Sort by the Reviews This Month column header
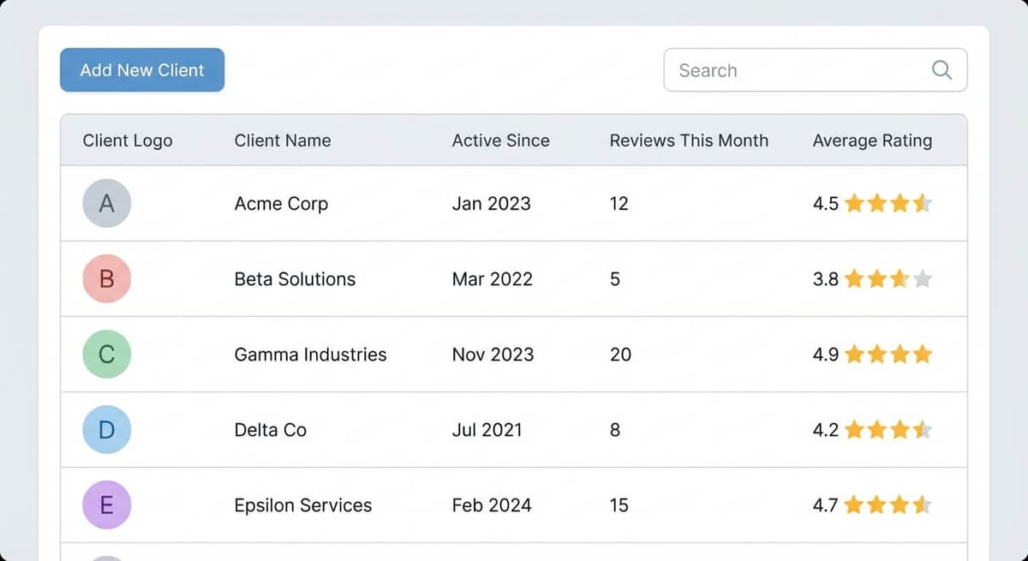 (689, 140)
